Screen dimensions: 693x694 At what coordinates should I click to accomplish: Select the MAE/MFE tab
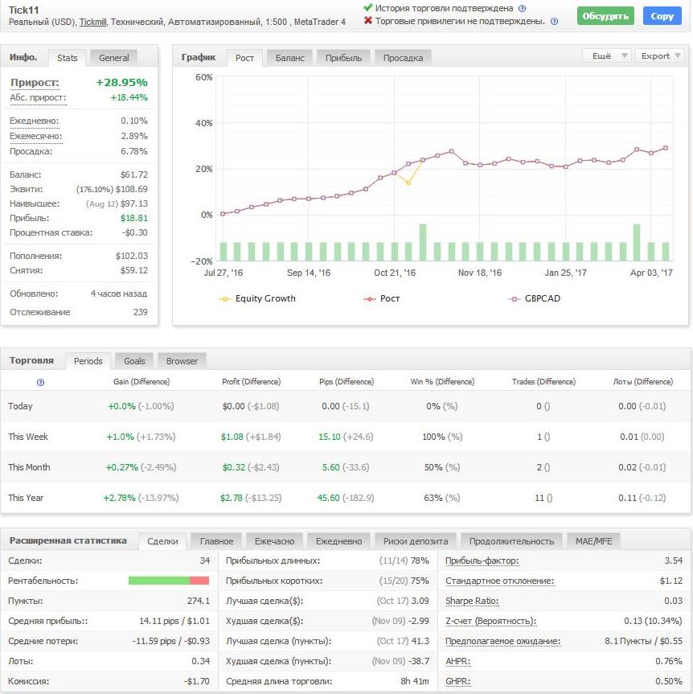(x=593, y=541)
